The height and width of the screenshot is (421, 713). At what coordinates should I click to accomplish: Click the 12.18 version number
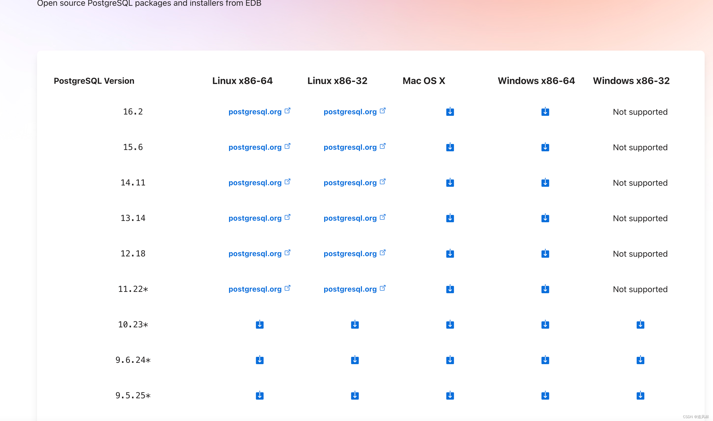(x=133, y=254)
